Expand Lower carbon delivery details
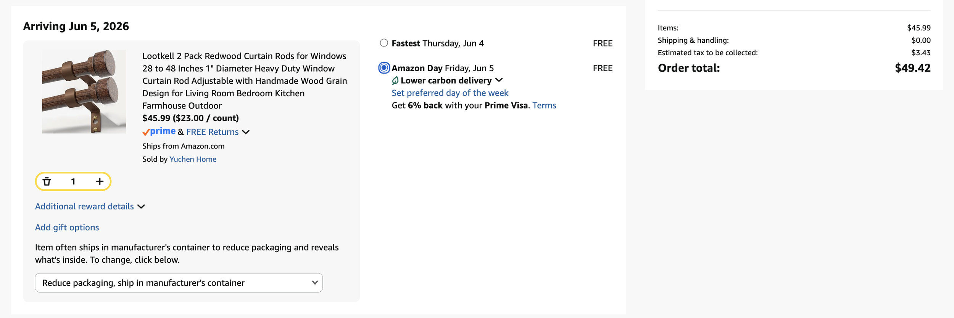Screen dimensions: 954x318 [x=499, y=80]
